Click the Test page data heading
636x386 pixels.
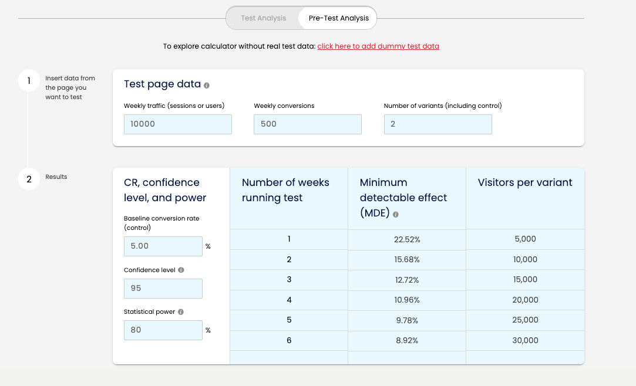coord(162,84)
